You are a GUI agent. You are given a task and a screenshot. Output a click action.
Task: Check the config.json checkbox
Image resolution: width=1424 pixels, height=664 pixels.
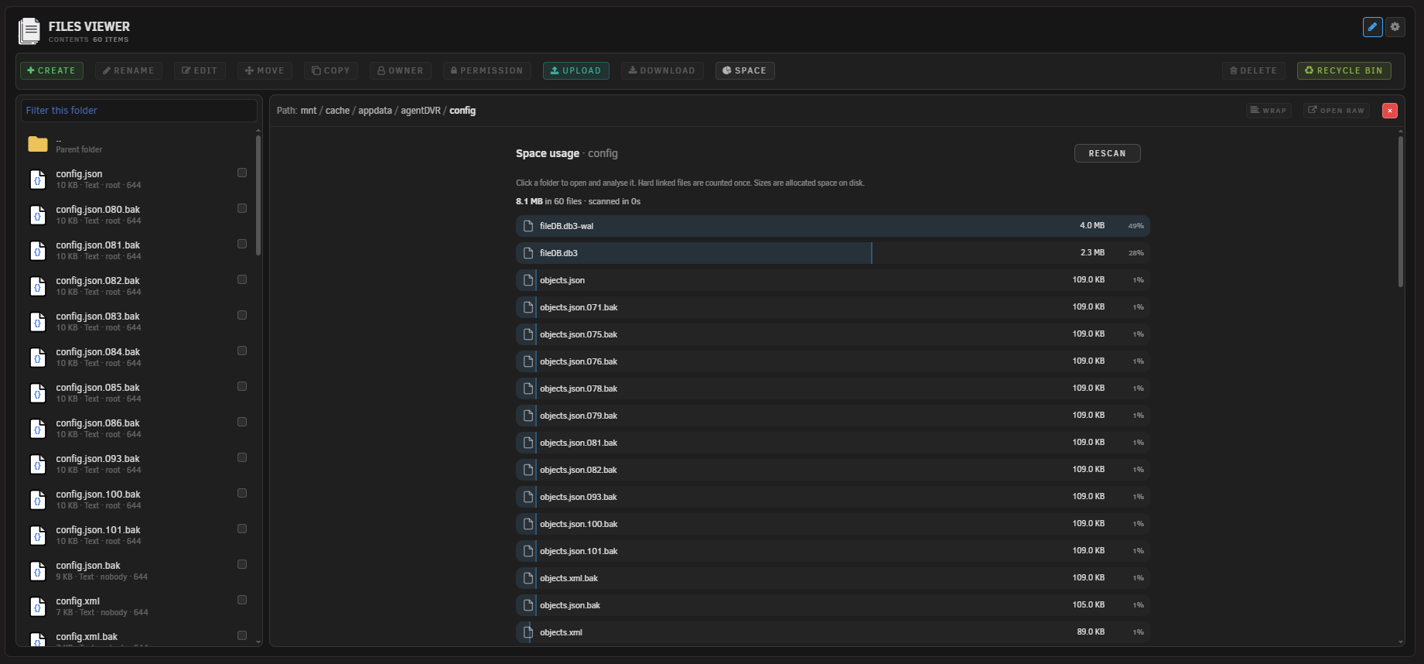pyautogui.click(x=242, y=173)
